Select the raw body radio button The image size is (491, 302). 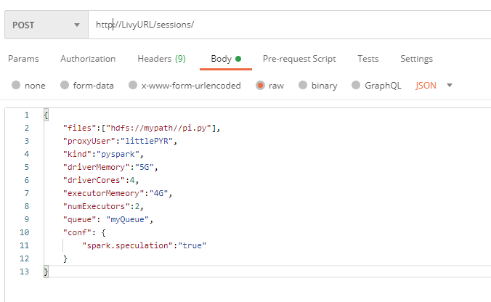(260, 86)
